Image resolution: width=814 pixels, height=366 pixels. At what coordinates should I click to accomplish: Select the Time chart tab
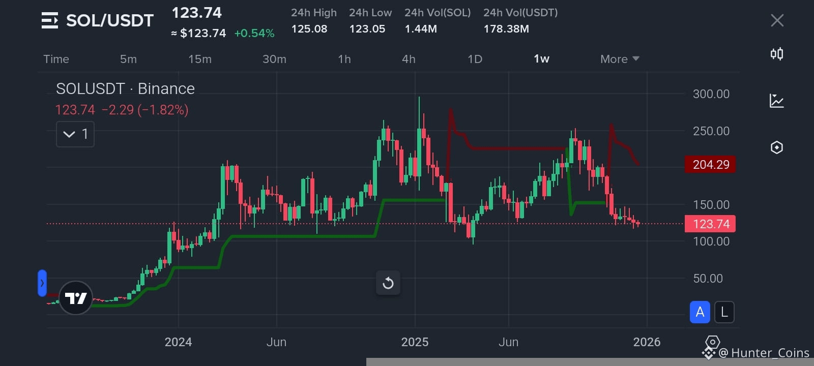point(56,59)
